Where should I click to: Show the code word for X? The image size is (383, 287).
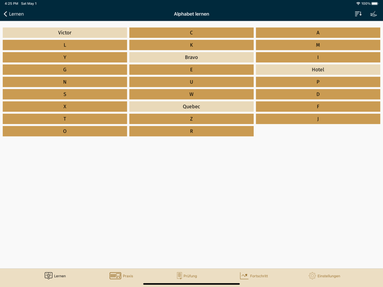click(x=65, y=107)
